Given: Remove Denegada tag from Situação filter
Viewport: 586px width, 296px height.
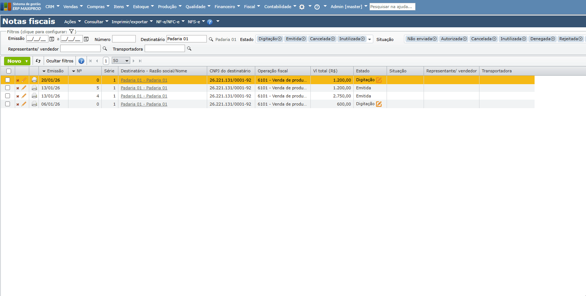Looking at the screenshot, I should point(553,39).
